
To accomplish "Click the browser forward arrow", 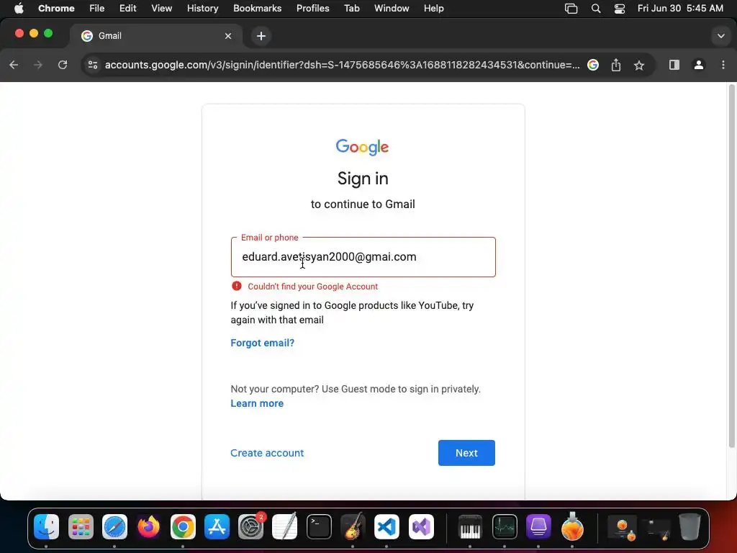I will coord(38,65).
